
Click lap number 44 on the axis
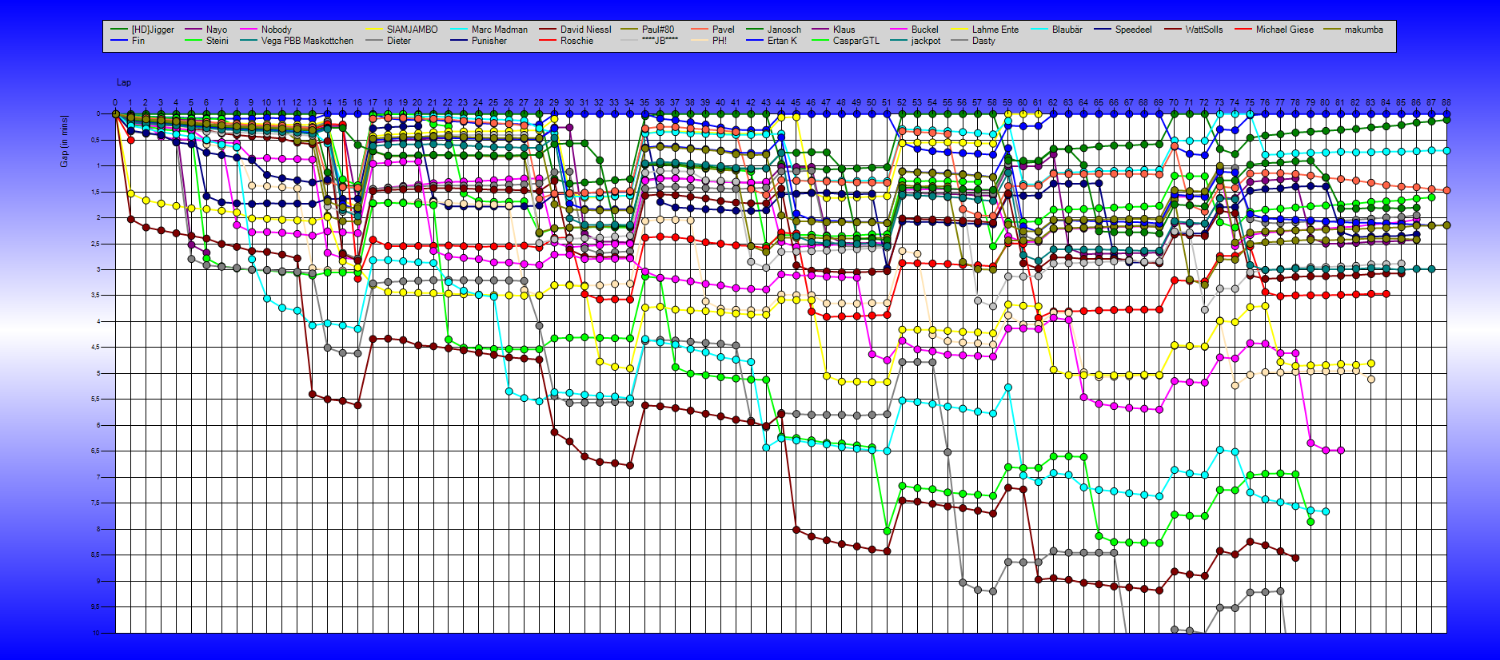[x=780, y=102]
